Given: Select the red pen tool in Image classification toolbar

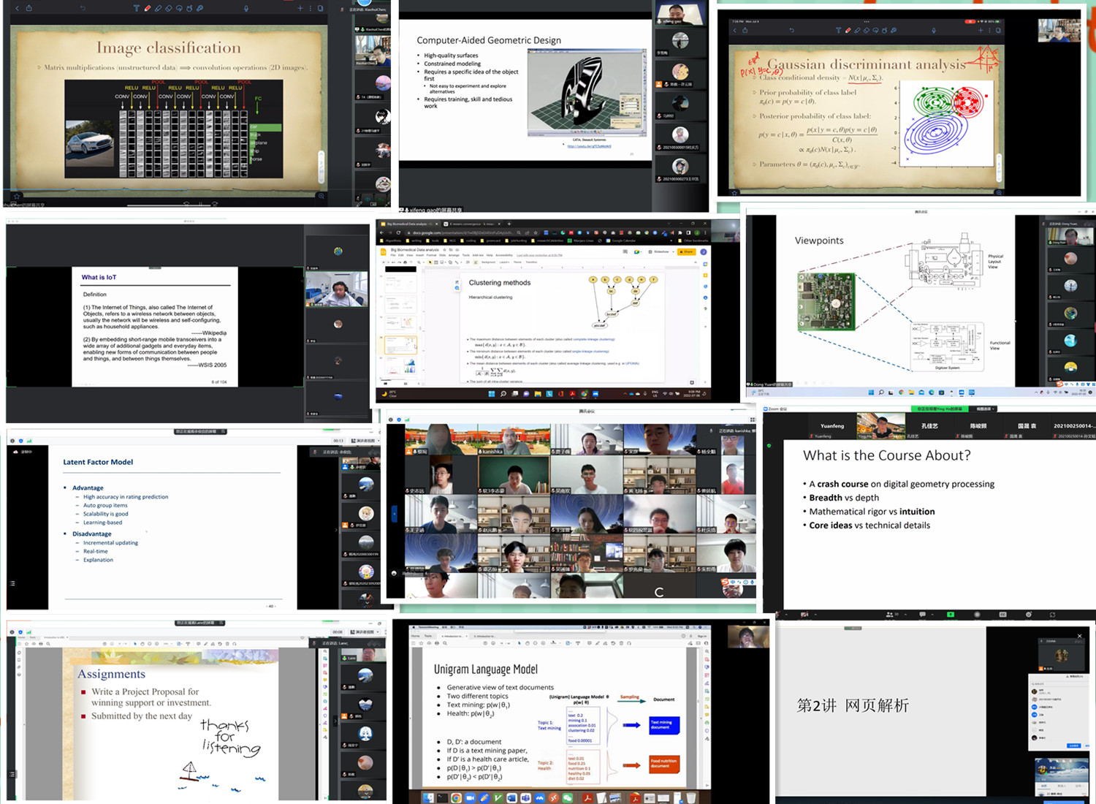Looking at the screenshot, I should coord(147,9).
